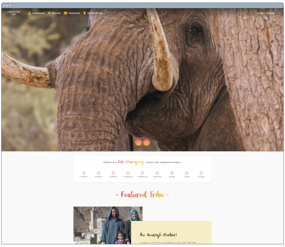Select the N Asia region icon
The height and width of the screenshot is (247, 285).
pyautogui.click(x=201, y=173)
